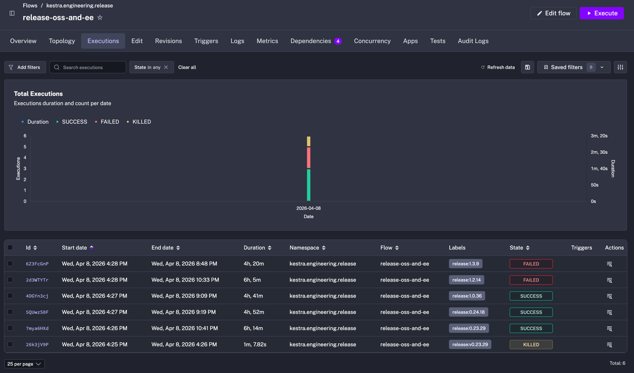Star the release-oss-and-ee flow as favorite
The image size is (634, 373).
100,17
